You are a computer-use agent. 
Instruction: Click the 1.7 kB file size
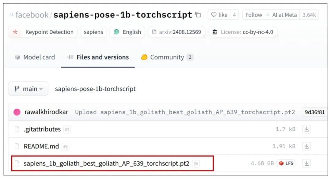tap(285, 129)
